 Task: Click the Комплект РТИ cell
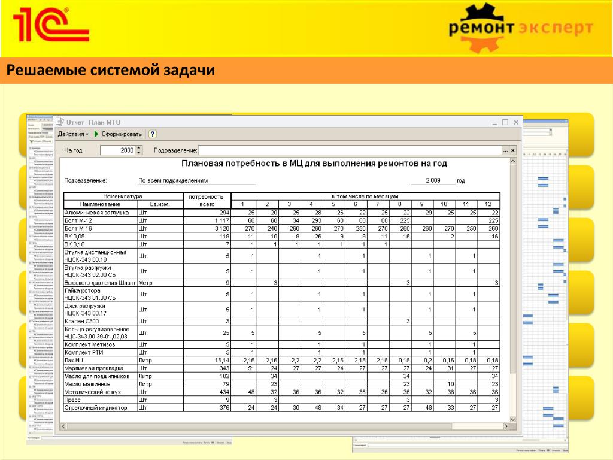click(x=101, y=352)
